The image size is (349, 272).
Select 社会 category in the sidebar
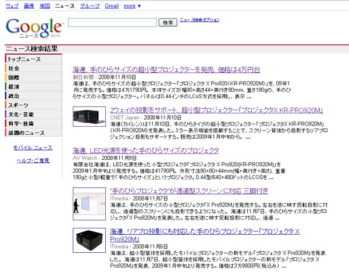pyautogui.click(x=34, y=68)
